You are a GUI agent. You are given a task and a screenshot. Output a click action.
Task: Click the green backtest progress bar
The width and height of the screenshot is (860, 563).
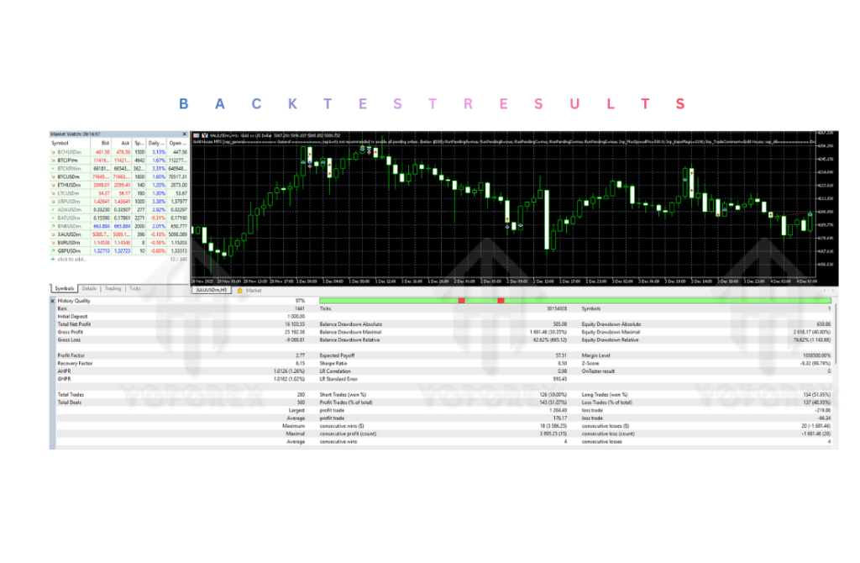[x=630, y=300]
